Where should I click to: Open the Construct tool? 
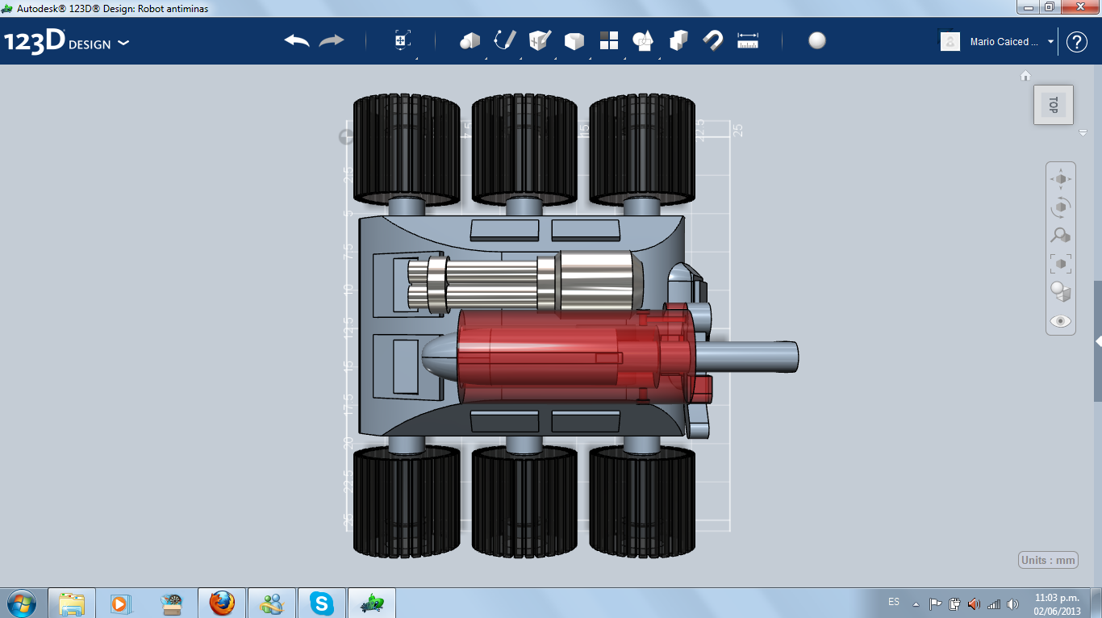(540, 41)
